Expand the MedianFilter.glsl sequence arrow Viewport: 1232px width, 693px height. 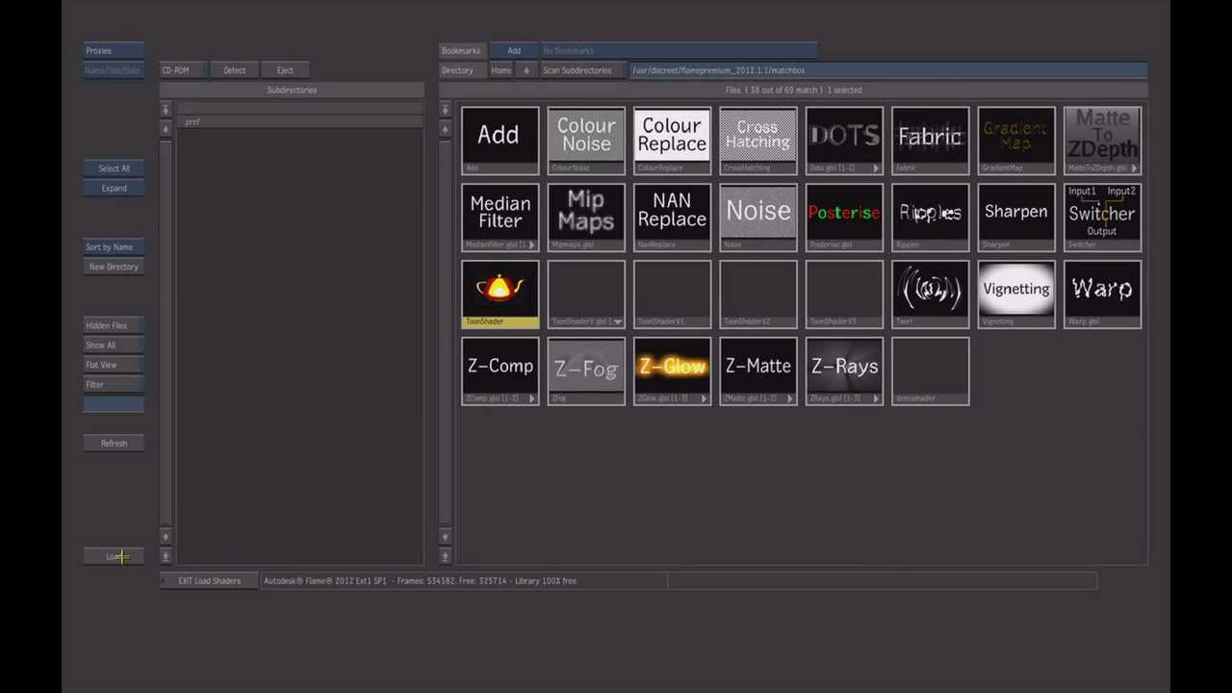pos(531,245)
